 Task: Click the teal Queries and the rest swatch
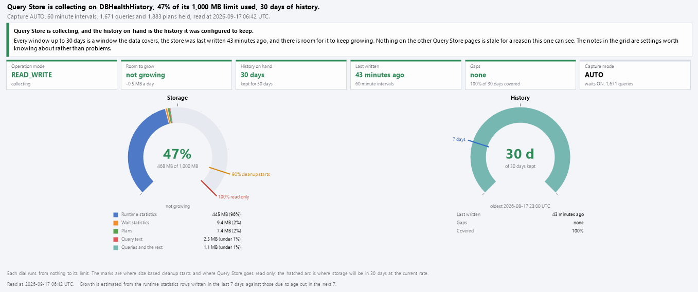(116, 247)
